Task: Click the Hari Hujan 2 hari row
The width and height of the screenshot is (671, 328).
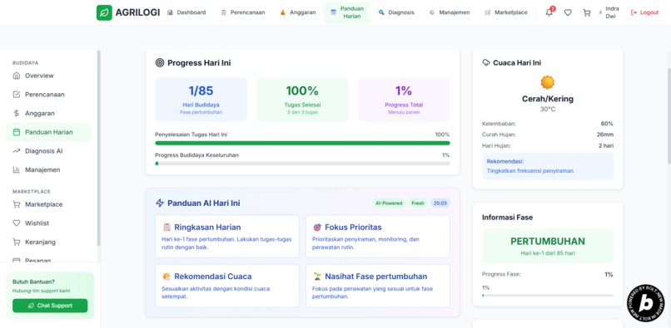Action: click(548, 145)
